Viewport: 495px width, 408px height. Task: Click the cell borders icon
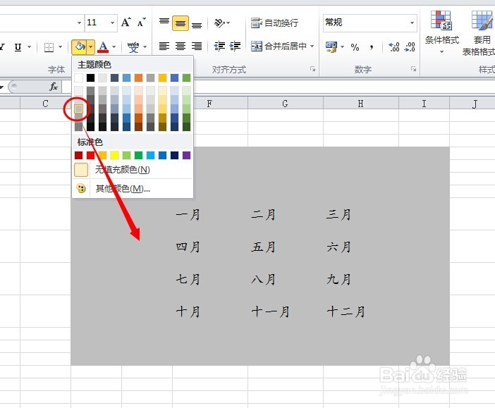click(x=49, y=47)
